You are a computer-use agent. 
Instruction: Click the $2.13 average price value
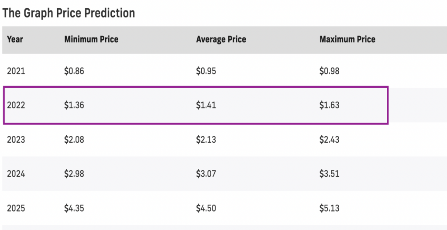pyautogui.click(x=206, y=140)
